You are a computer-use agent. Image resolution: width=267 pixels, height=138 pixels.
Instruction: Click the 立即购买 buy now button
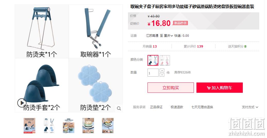[x=171, y=88]
